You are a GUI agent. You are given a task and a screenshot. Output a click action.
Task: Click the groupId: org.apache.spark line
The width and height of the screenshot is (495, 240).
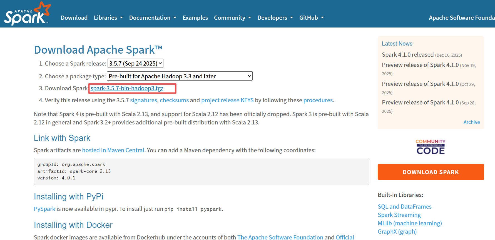coord(71,164)
